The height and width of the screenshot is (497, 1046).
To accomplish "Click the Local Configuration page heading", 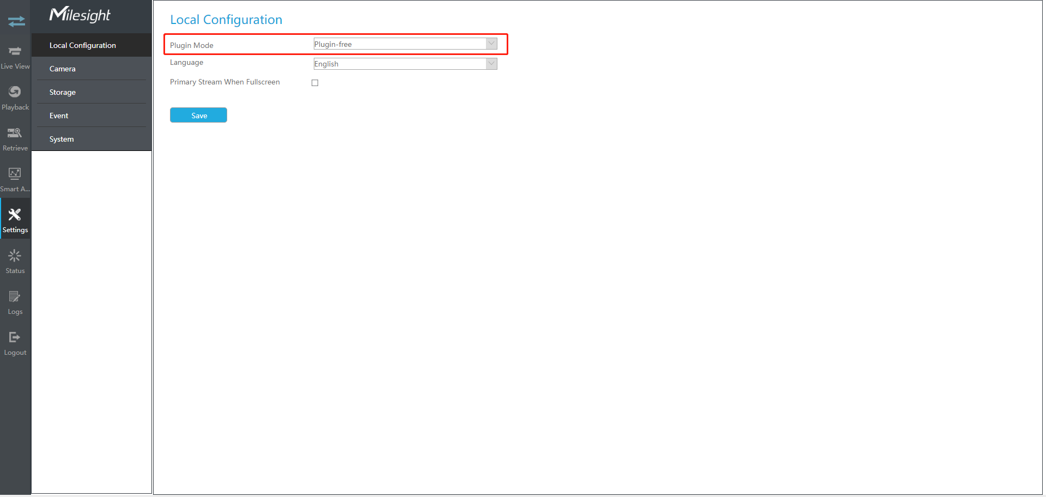I will click(x=226, y=20).
